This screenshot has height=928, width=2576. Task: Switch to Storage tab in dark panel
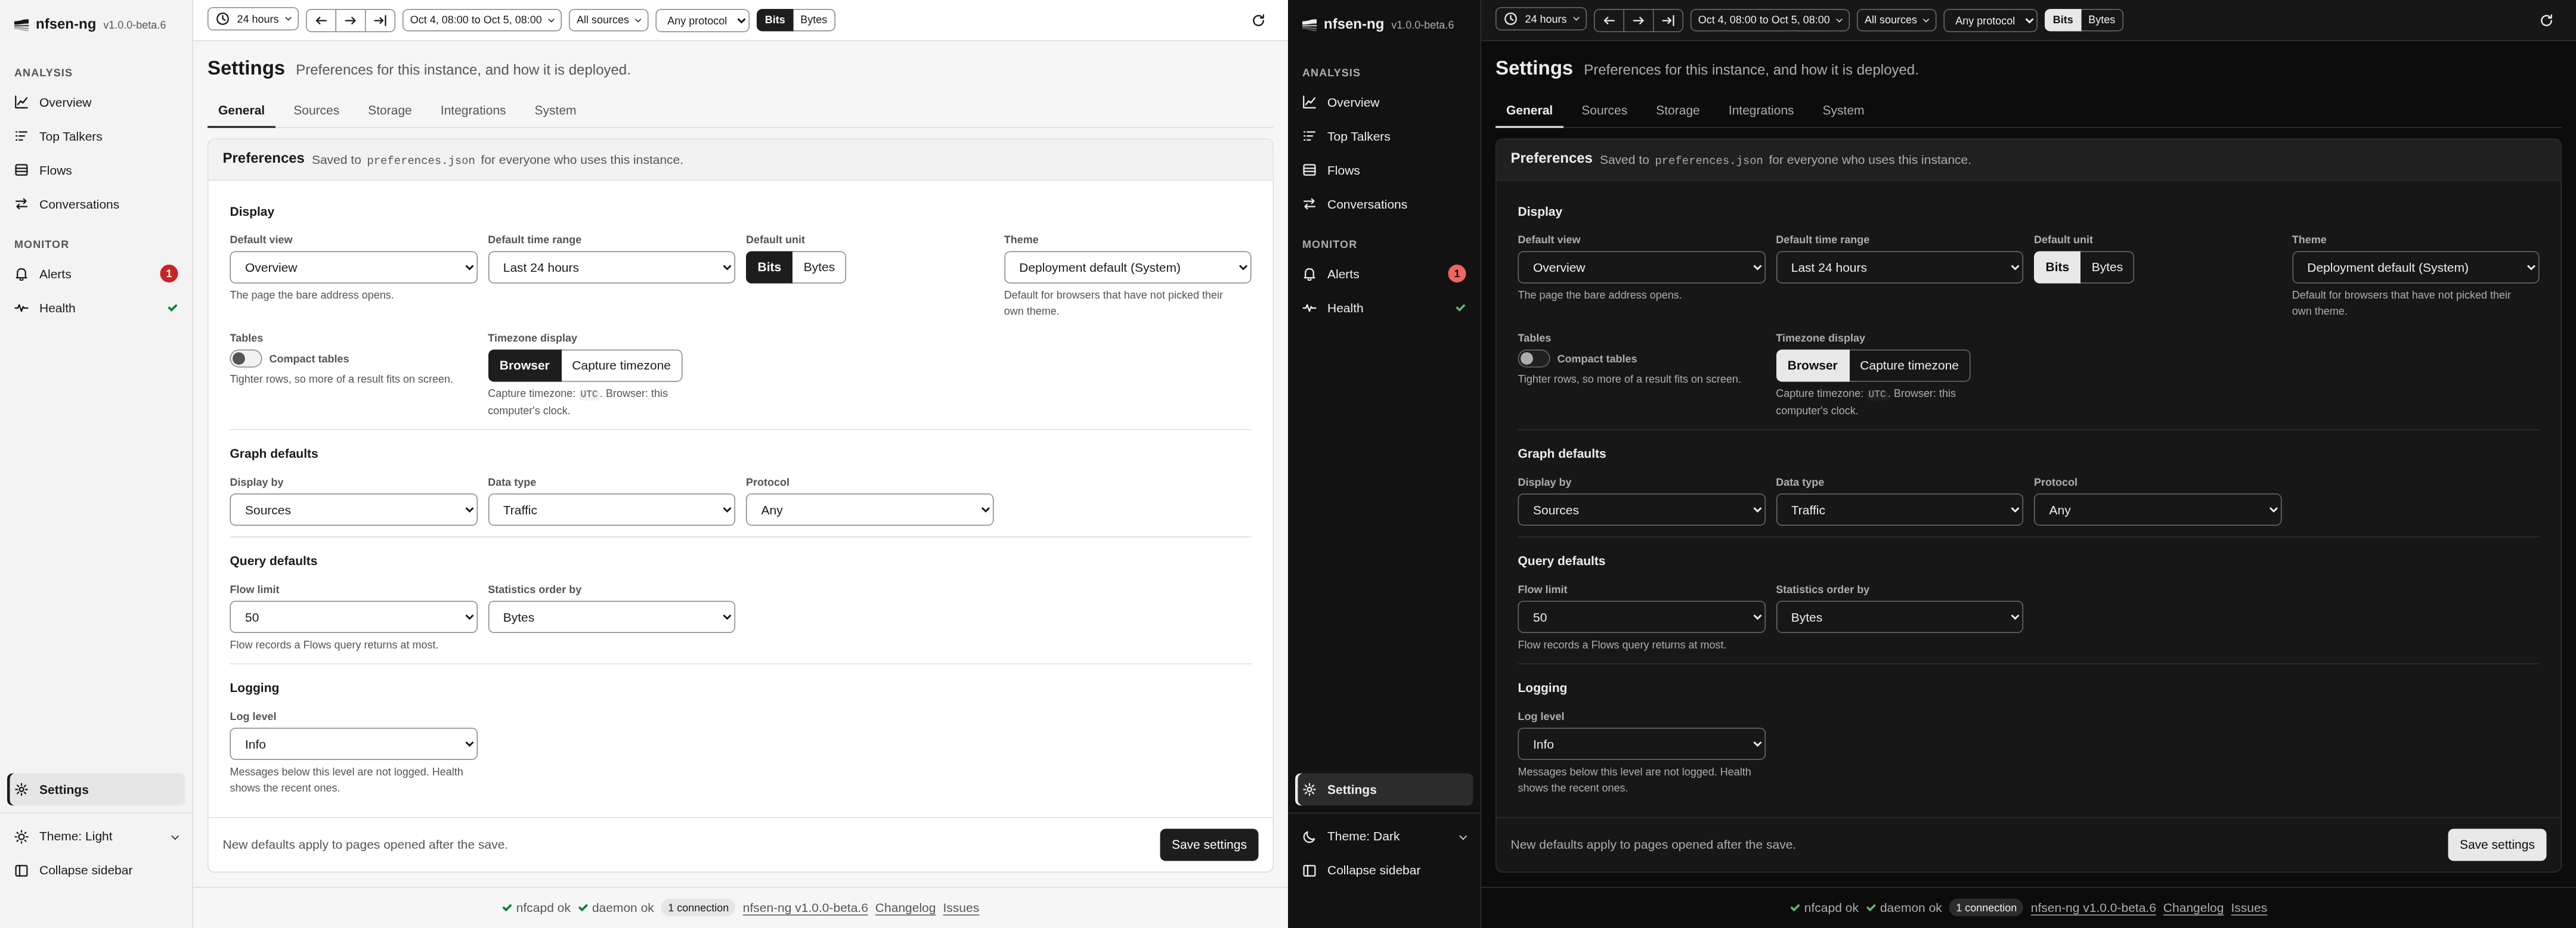[1678, 110]
